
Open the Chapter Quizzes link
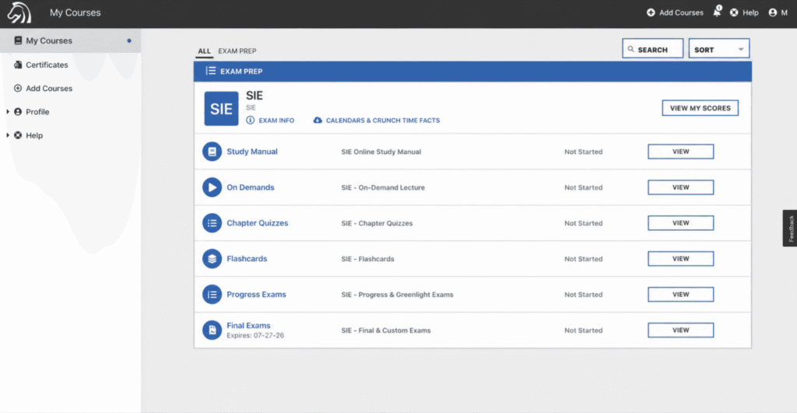(x=257, y=223)
